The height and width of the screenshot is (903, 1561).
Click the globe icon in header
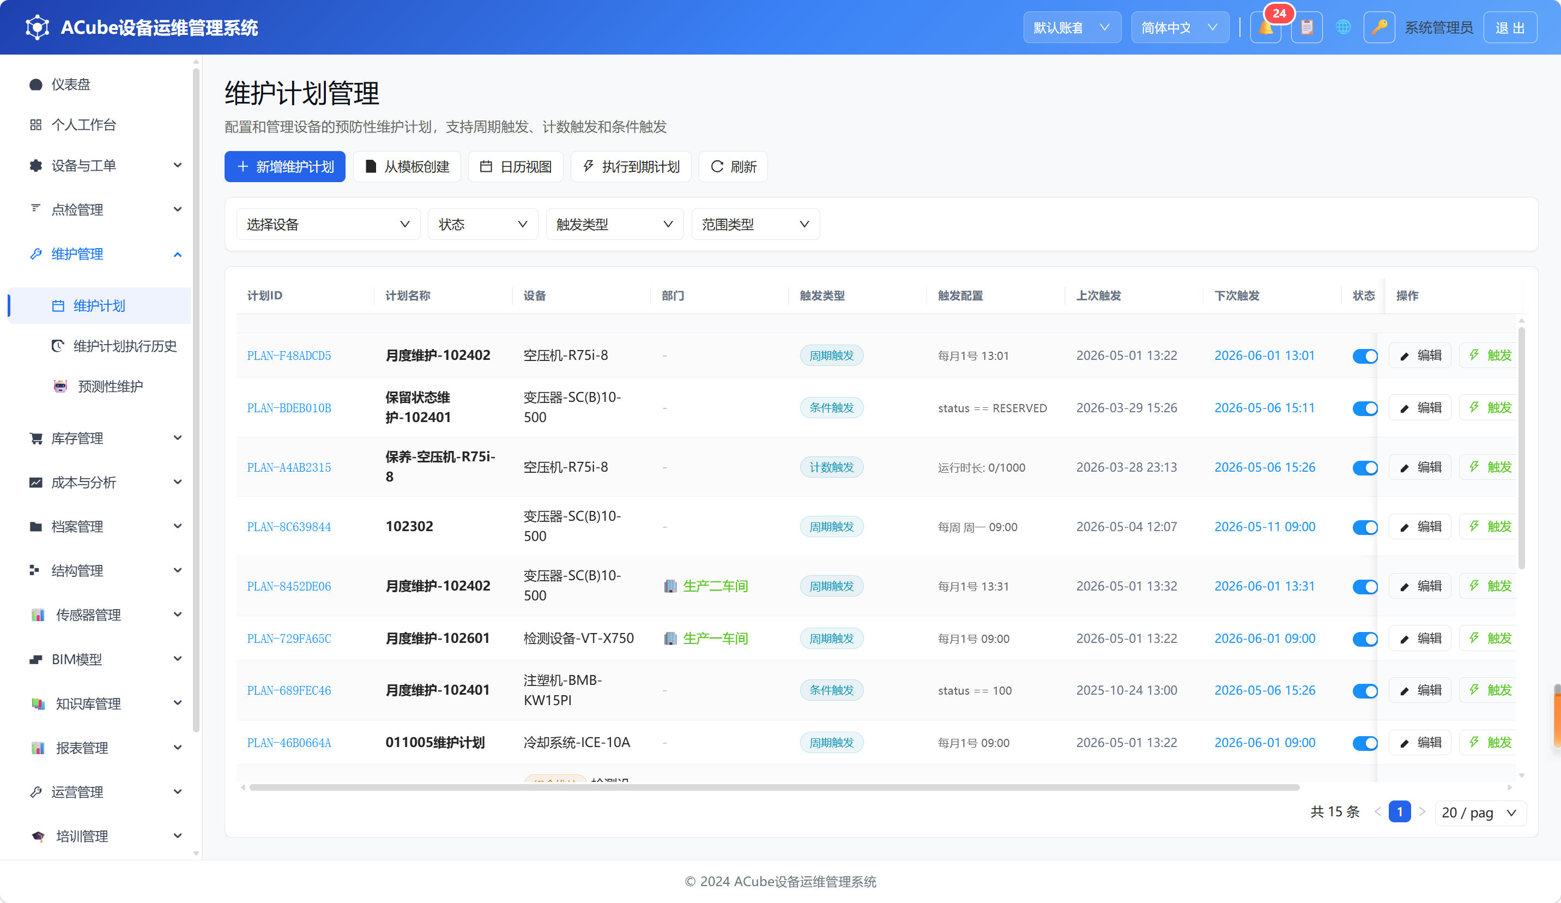[x=1343, y=27]
